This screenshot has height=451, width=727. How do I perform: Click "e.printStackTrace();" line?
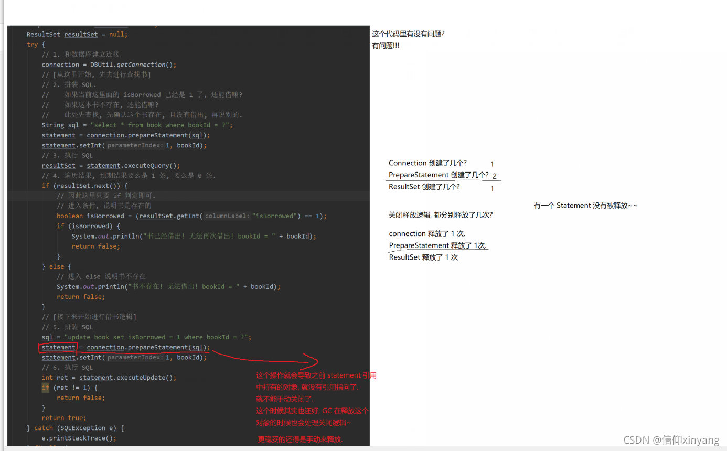click(x=79, y=438)
